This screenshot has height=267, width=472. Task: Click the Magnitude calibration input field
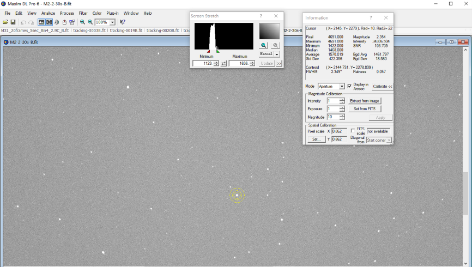pos(332,117)
